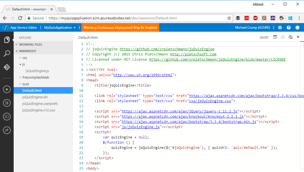Viewport: 304px width, 172px height.
Task: Open jsQuizEngine.sln file
Action: (x=35, y=97)
